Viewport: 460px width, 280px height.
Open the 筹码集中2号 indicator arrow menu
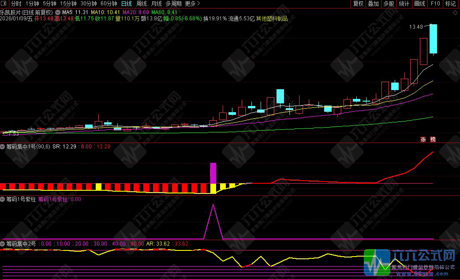(3, 243)
